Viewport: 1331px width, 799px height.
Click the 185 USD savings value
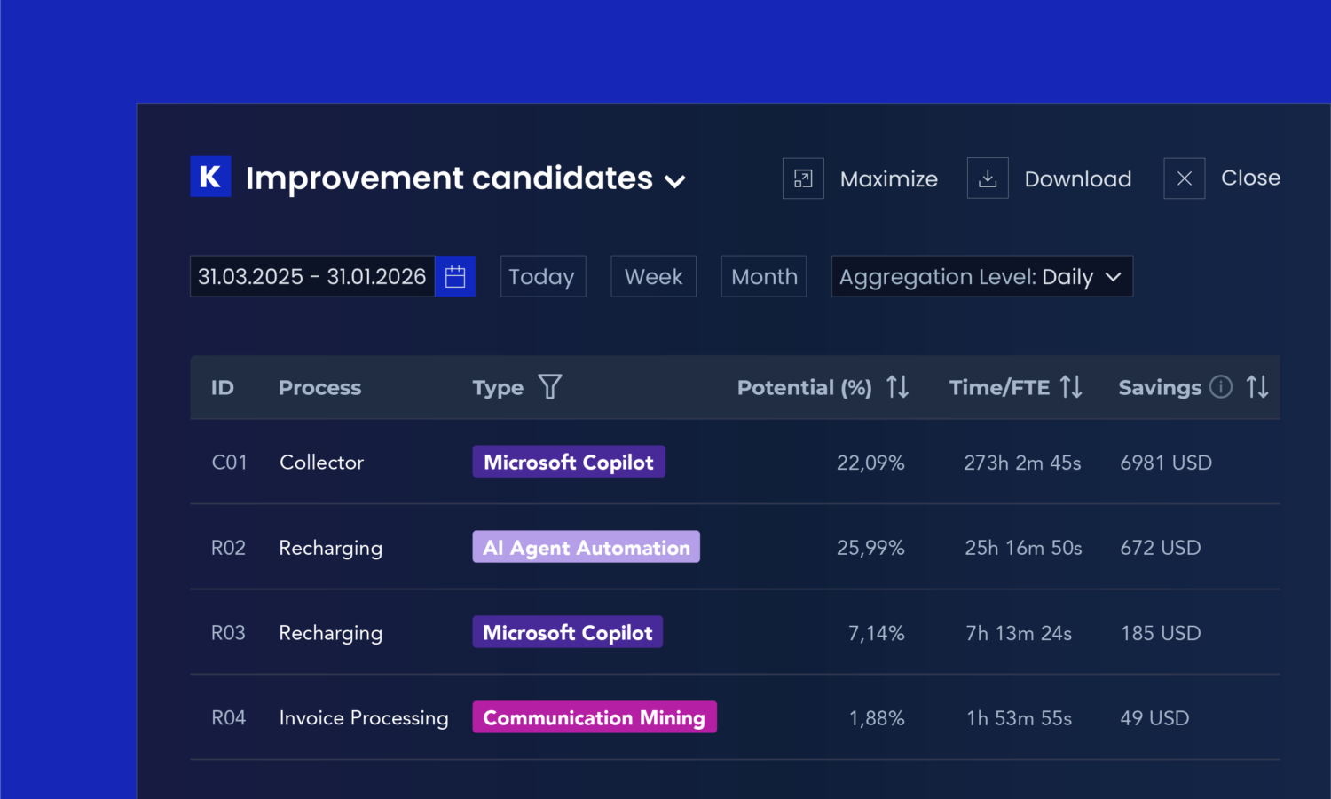point(1161,634)
